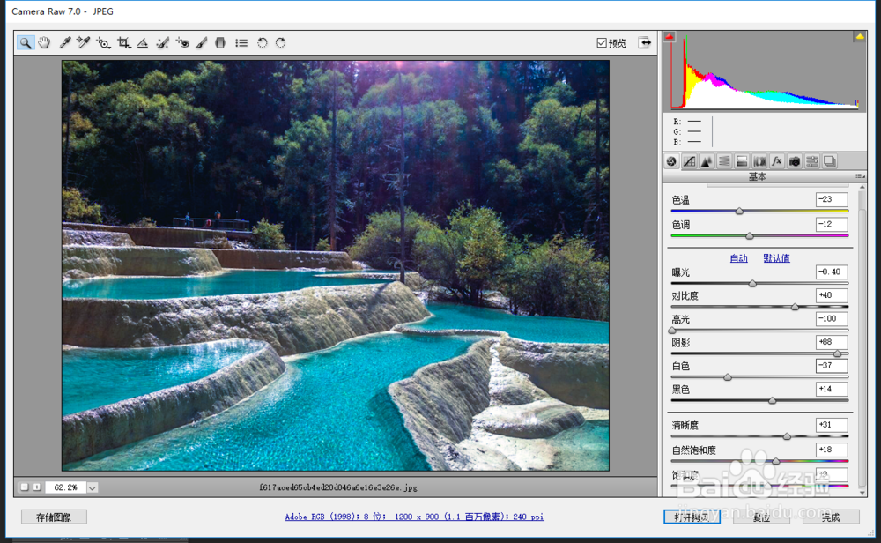Image resolution: width=881 pixels, height=543 pixels.
Task: Click the 色温 temperature value field
Action: click(x=832, y=199)
